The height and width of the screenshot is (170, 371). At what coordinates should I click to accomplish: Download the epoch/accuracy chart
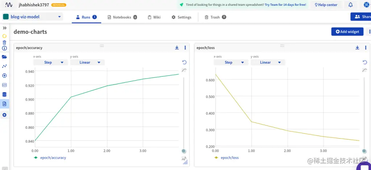[177, 48]
